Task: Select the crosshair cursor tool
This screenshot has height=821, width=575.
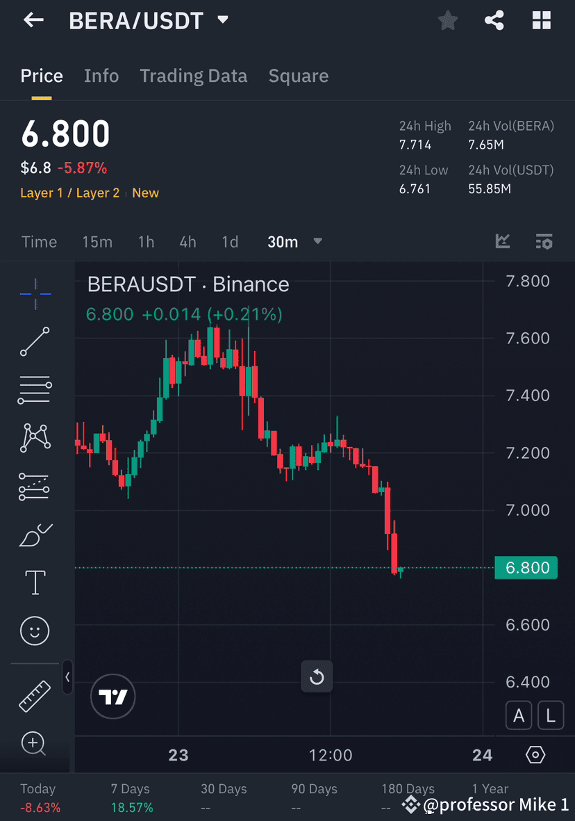Action: [35, 293]
